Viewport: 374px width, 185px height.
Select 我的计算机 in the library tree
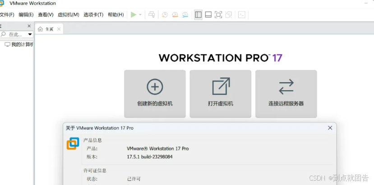click(x=19, y=44)
